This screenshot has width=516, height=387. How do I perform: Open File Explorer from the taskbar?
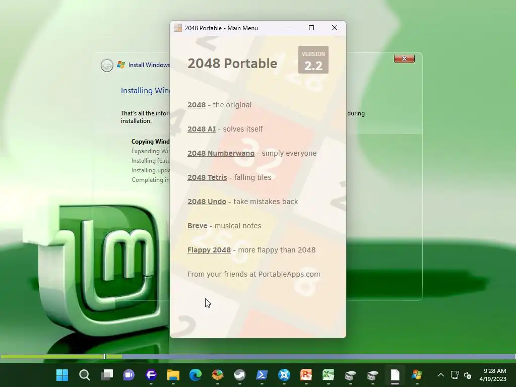tap(173, 375)
